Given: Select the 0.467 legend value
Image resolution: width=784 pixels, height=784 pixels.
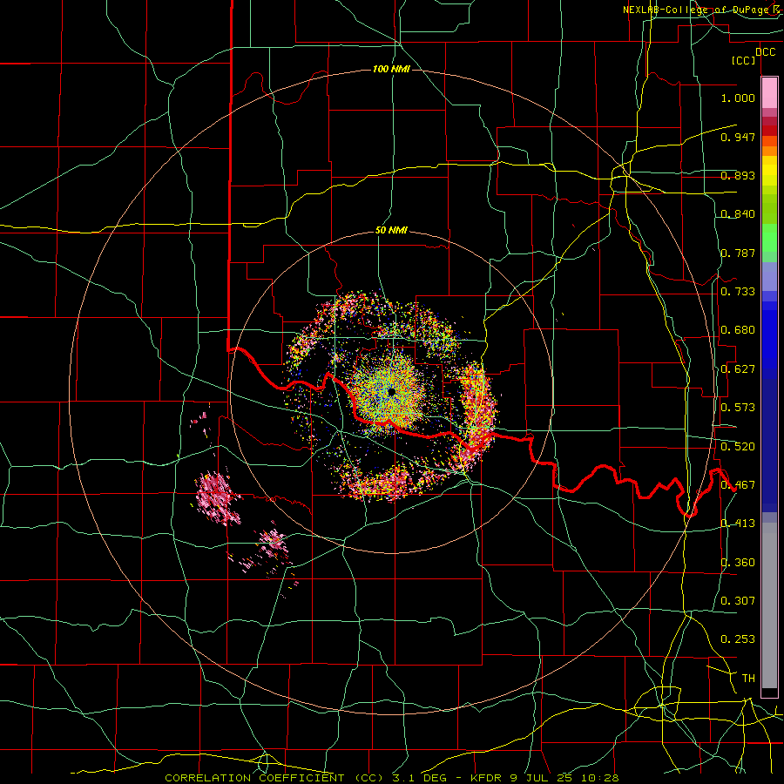Looking at the screenshot, I should coord(738,484).
